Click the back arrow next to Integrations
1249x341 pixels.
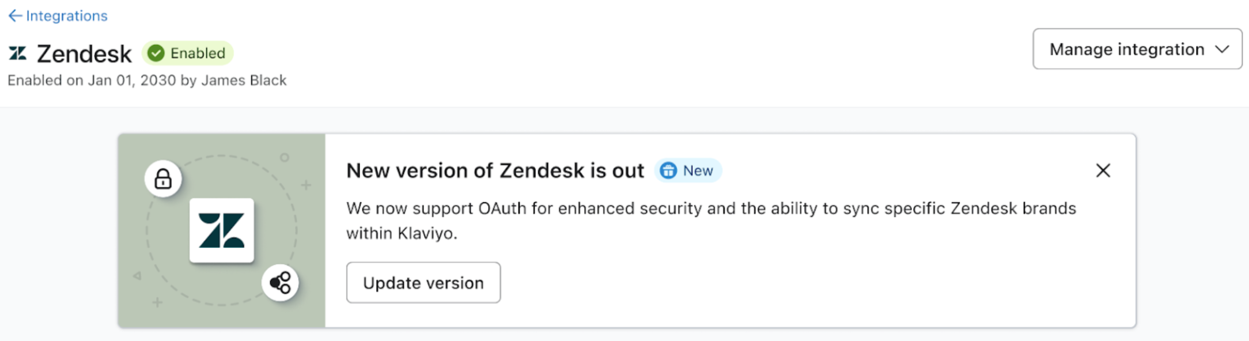tap(15, 16)
